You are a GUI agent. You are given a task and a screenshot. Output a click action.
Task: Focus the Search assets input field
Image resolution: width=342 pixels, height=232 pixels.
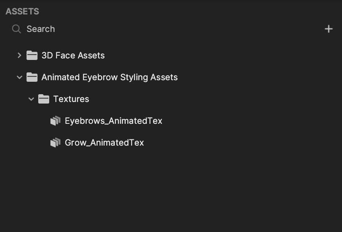[x=166, y=29]
